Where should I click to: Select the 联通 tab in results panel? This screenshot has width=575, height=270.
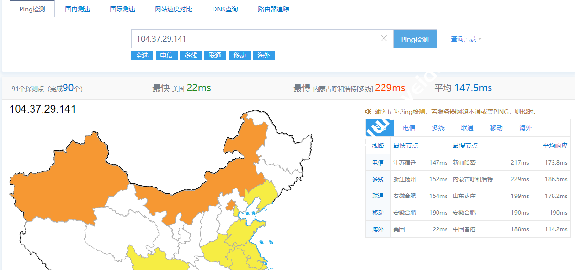click(468, 128)
